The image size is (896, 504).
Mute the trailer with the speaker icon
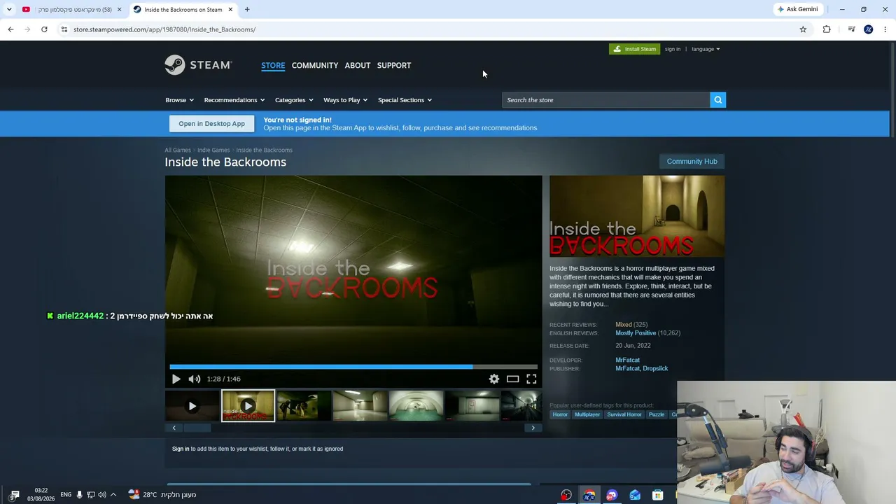(x=194, y=379)
